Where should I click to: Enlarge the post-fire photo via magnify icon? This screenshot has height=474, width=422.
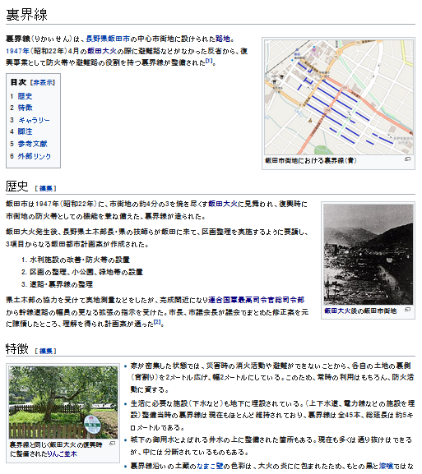click(x=407, y=309)
